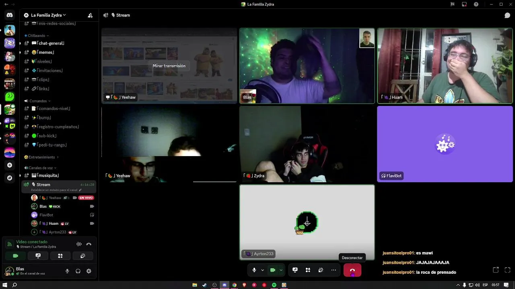Open the connection signal strength icon
Screen dimensions: 515x289
9,244
